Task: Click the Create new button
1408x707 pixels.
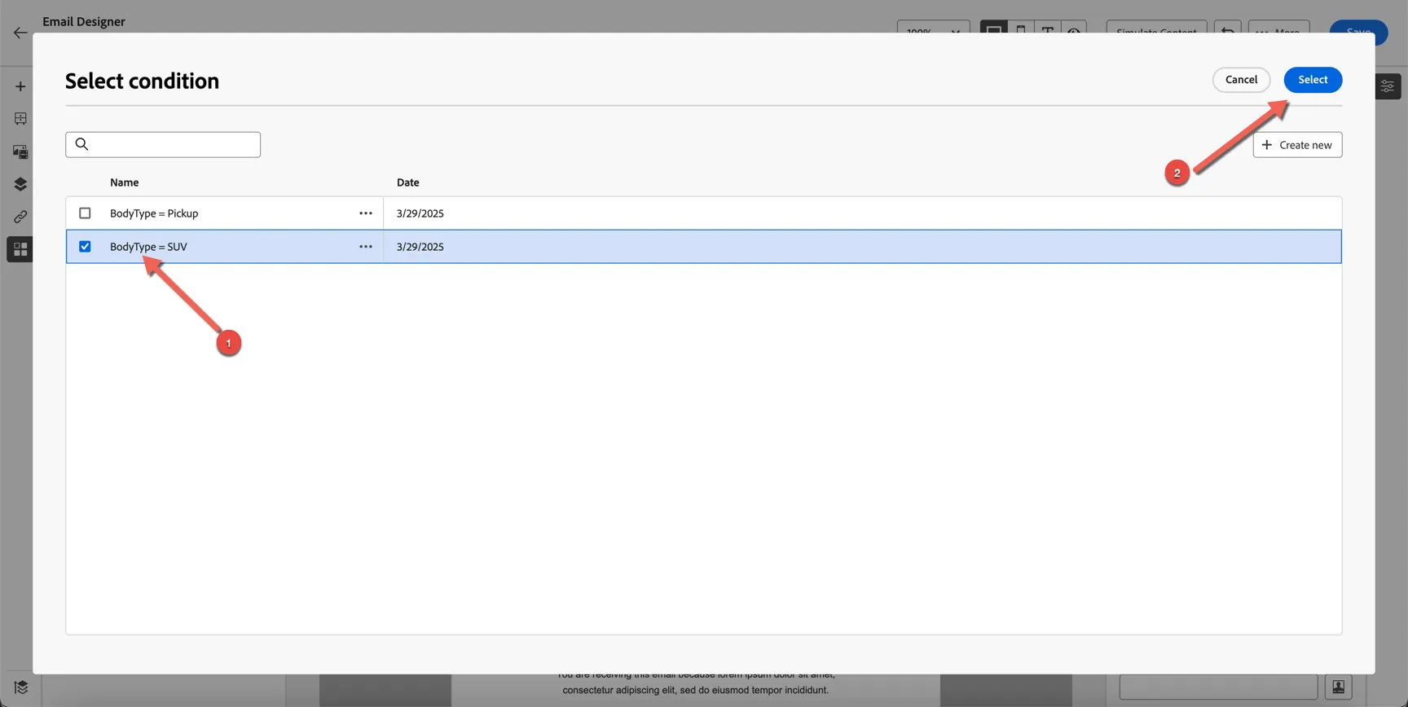Action: pos(1297,145)
